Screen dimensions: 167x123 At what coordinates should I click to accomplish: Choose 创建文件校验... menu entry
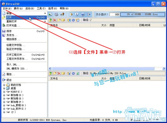[x=24, y=45]
